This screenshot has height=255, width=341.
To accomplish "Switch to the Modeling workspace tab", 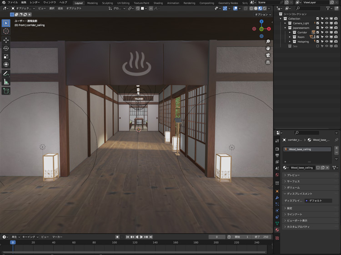I will coord(92,3).
